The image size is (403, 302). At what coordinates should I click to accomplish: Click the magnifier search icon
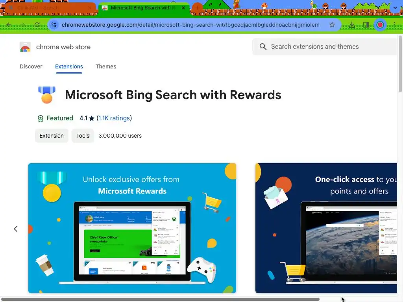coord(263,46)
